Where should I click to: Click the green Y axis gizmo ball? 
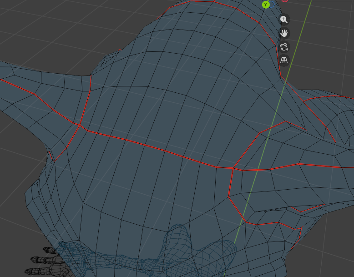[266, 5]
